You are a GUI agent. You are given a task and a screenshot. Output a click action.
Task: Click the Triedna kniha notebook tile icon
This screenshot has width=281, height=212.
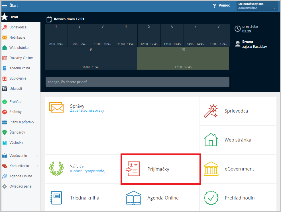coord(56,198)
